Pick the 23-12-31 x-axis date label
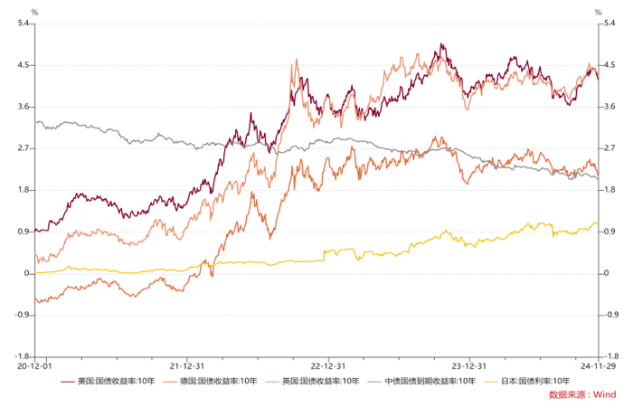Viewport: 633px width, 407px height. (468, 366)
